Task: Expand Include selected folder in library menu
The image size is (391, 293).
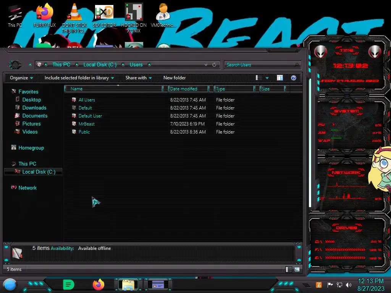Action: 79,78
